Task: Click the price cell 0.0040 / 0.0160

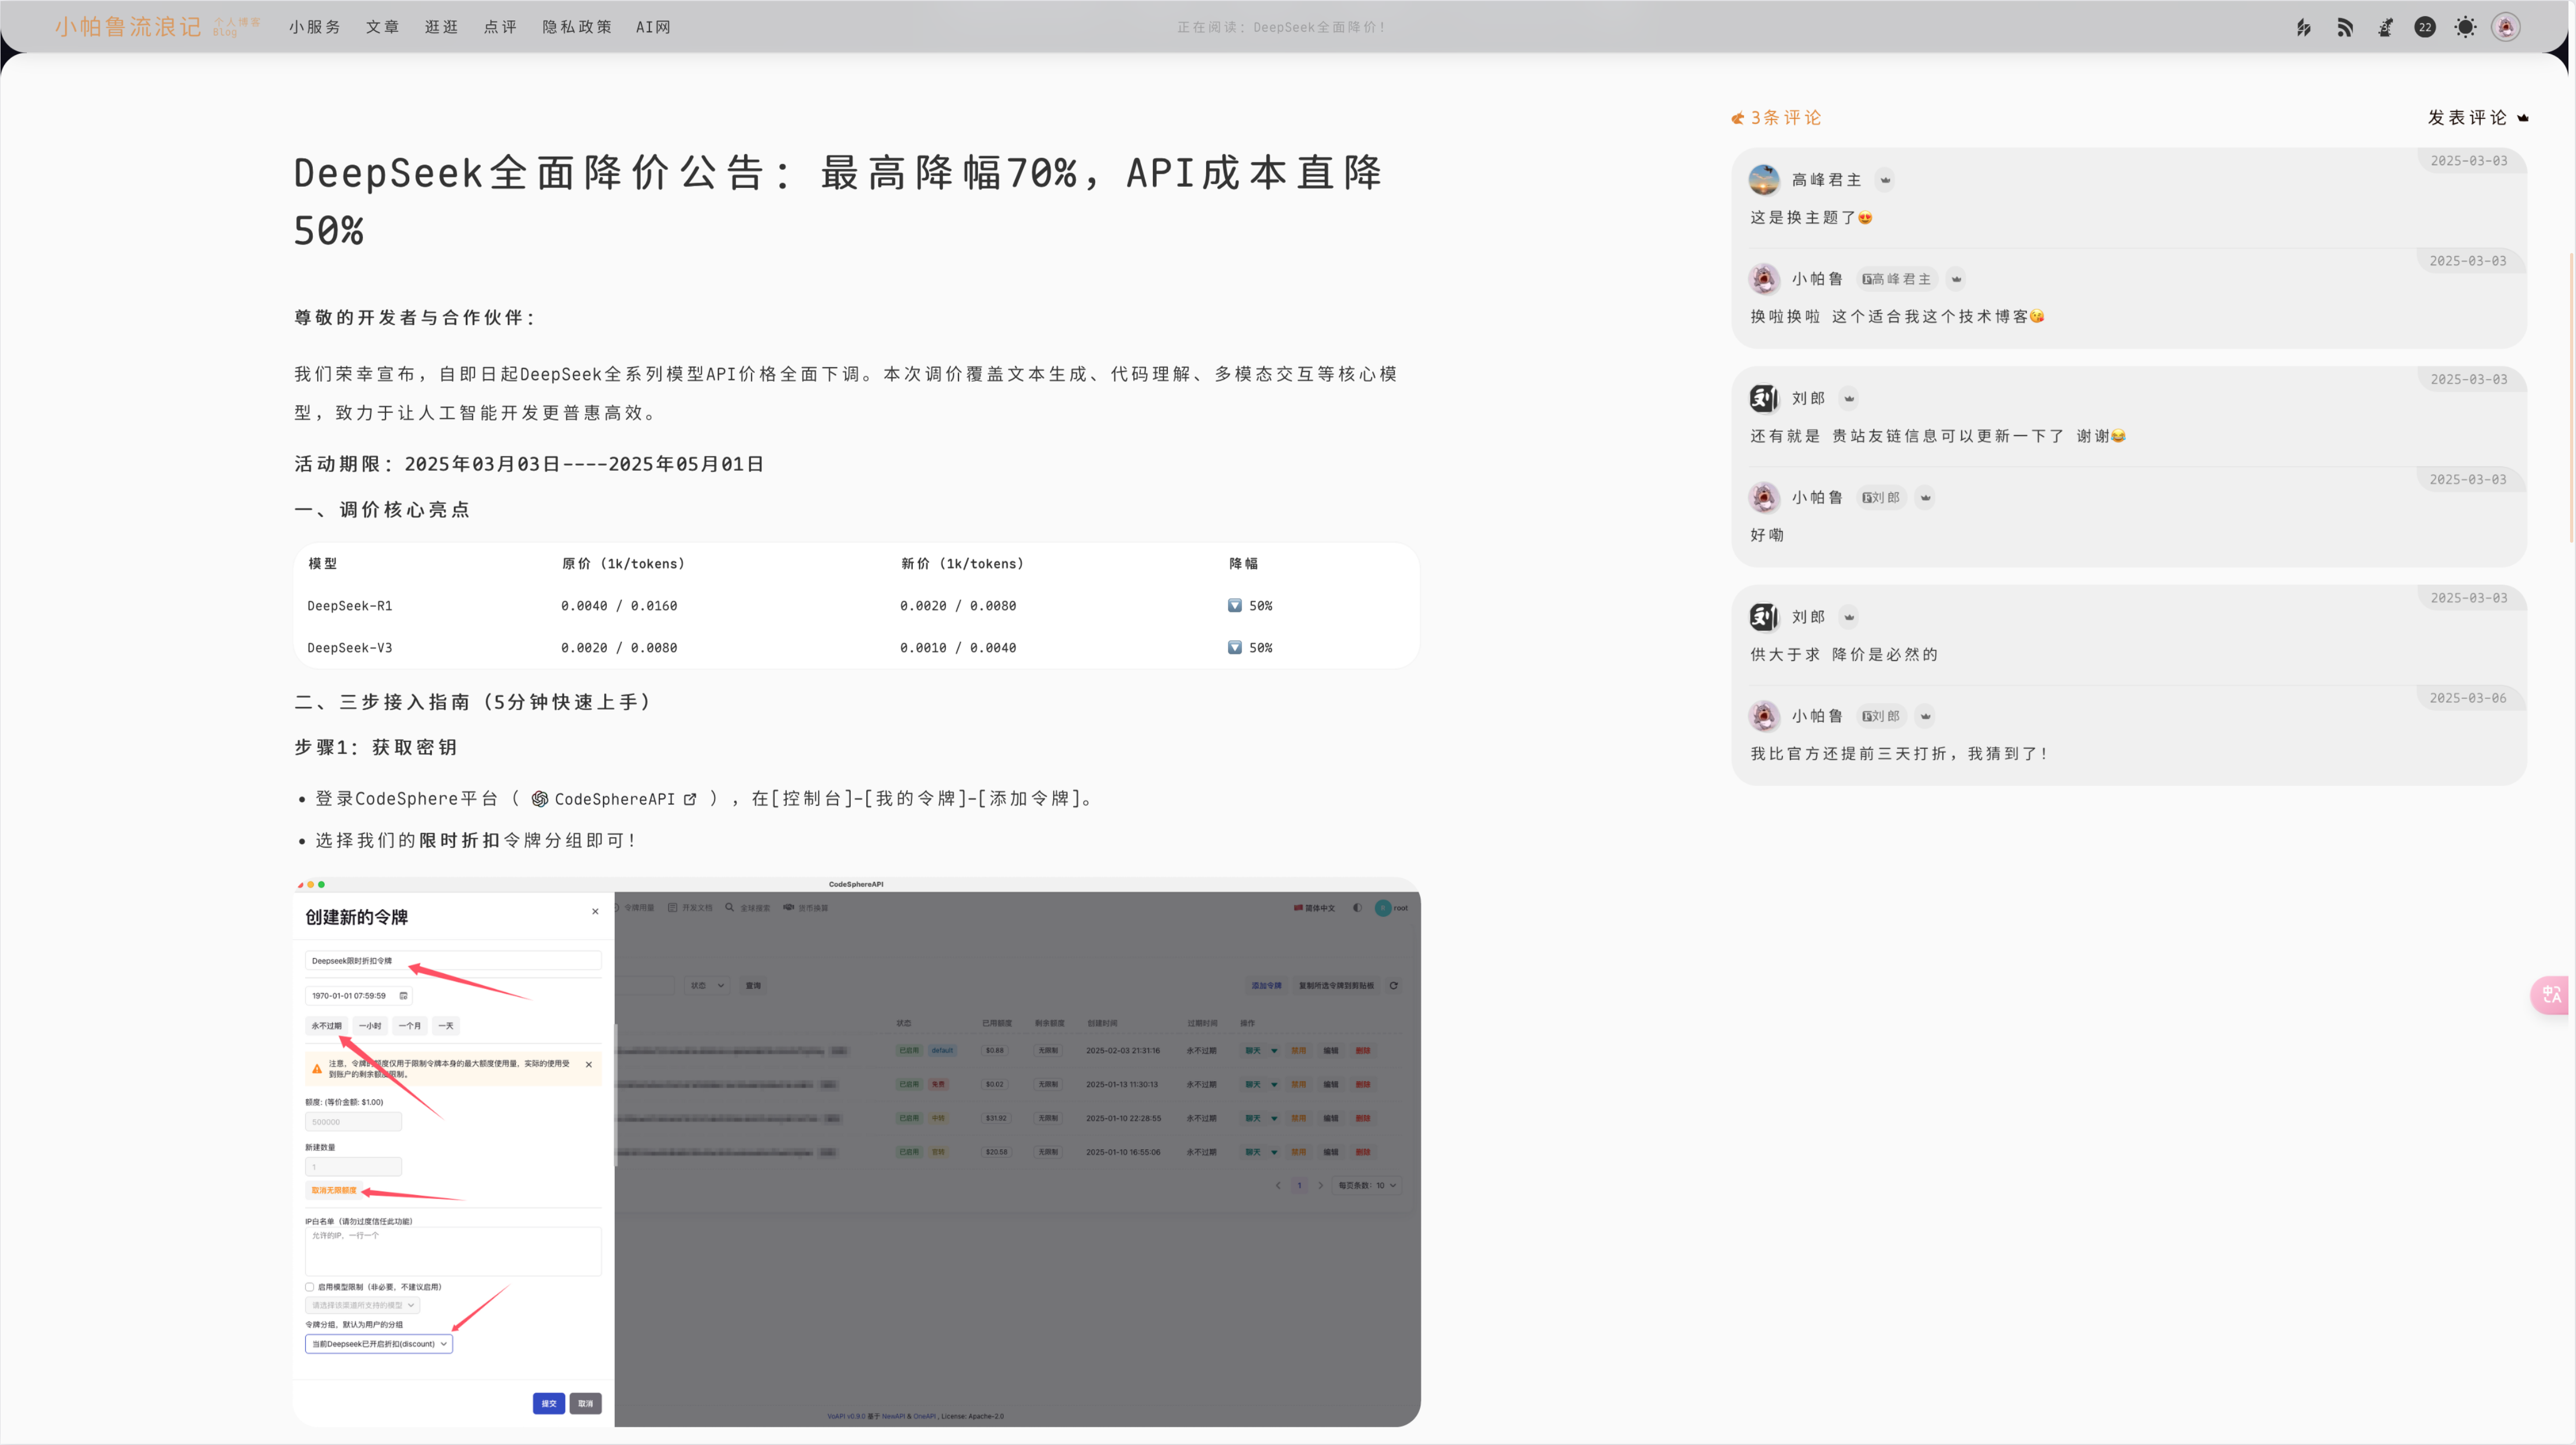Action: tap(619, 606)
